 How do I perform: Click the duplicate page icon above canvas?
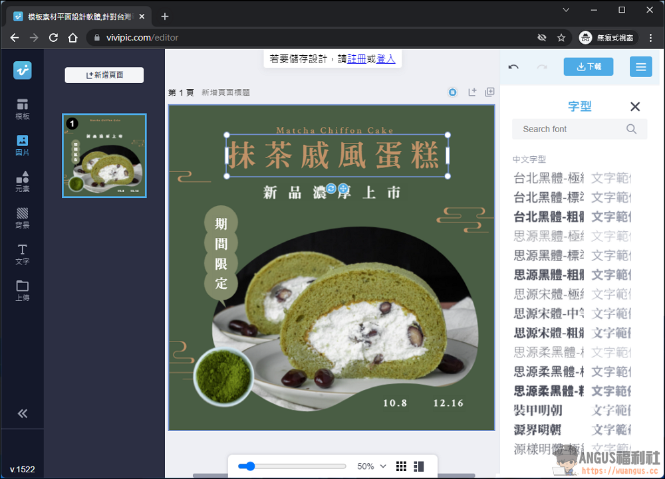point(490,92)
